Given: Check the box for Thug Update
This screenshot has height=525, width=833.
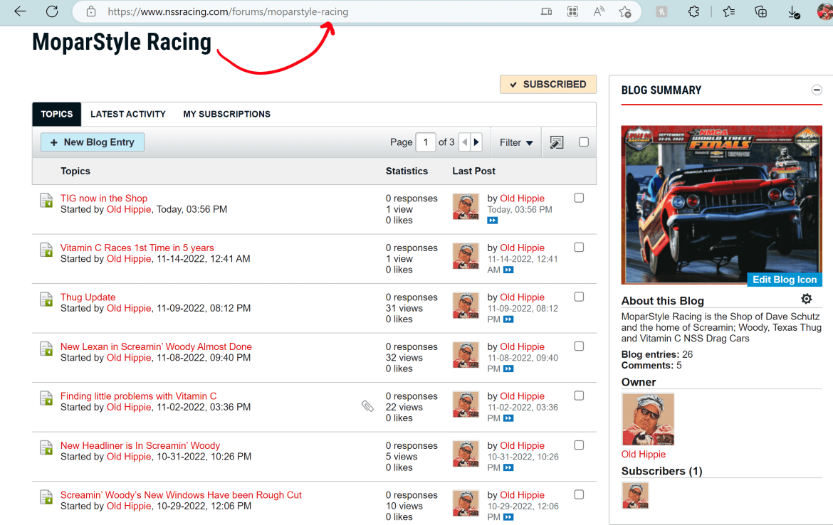Looking at the screenshot, I should [x=579, y=297].
